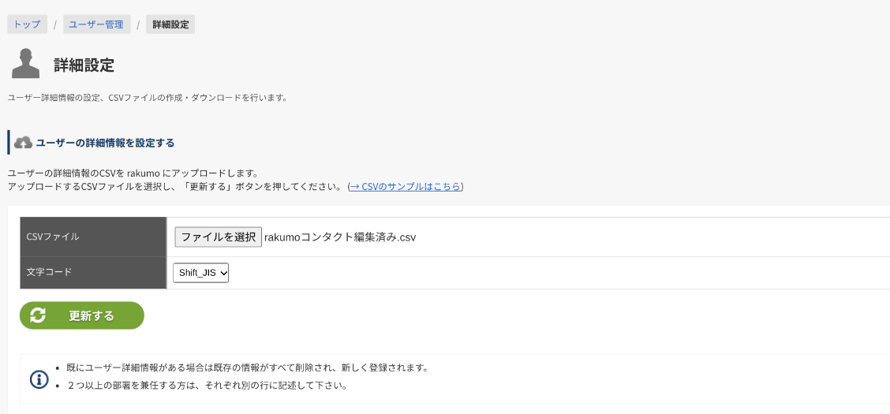Select the 詳細設定 breadcrumb item
The width and height of the screenshot is (890, 414).
pos(170,24)
